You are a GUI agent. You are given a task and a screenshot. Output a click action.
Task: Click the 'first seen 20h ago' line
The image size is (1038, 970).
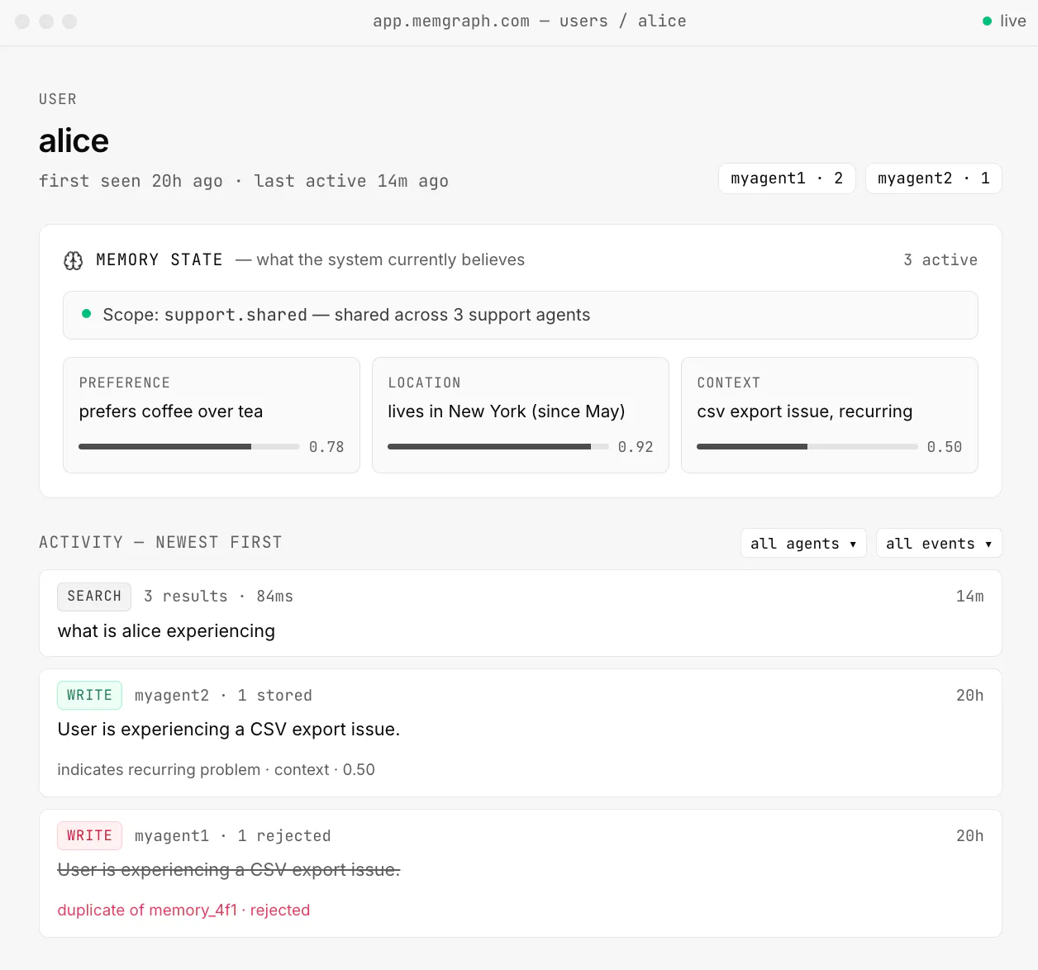coord(244,181)
